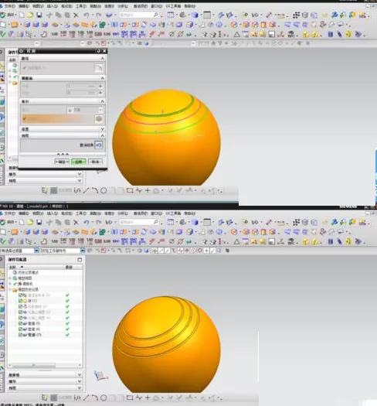Click the Inner Diameter stepper arrow in the dialog

(x=100, y=93)
